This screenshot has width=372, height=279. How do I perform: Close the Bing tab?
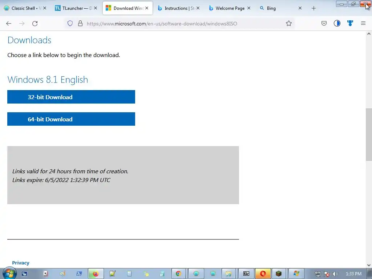tap(300, 8)
